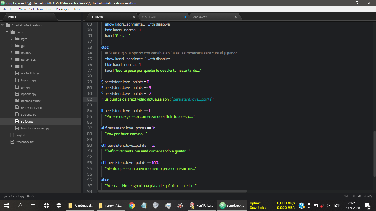Image resolution: width=376 pixels, height=211 pixels.
Task: Collapse the CharlieFuu69 Creations project root
Action: [3, 25]
